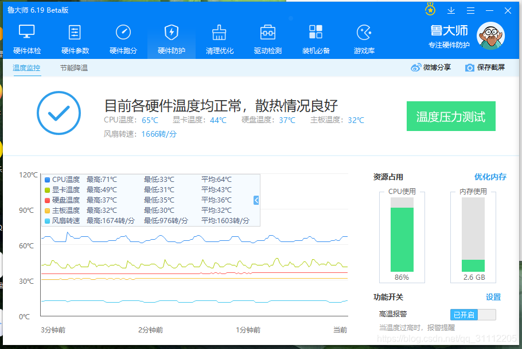Click the 资源占用 heading

388,177
